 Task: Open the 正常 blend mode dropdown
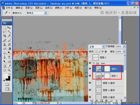coord(97,47)
